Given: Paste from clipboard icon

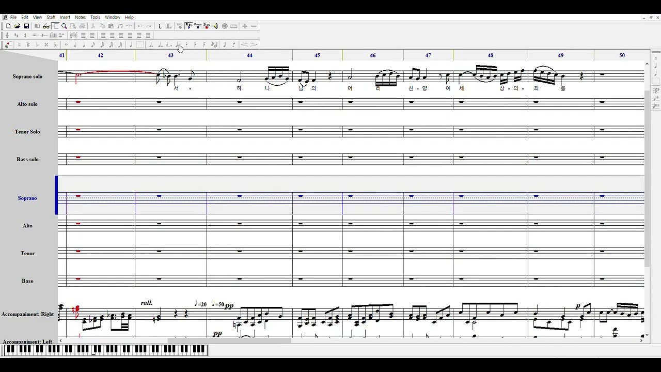Looking at the screenshot, I should (x=111, y=26).
